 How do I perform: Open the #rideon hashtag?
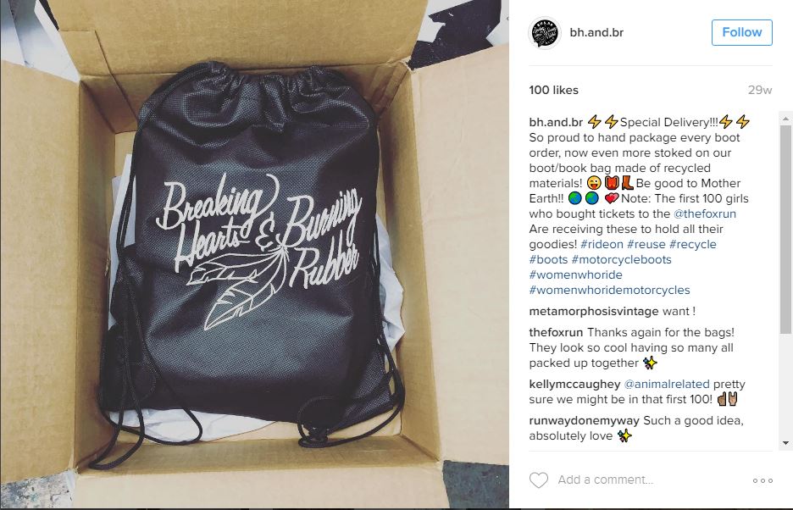[602, 244]
